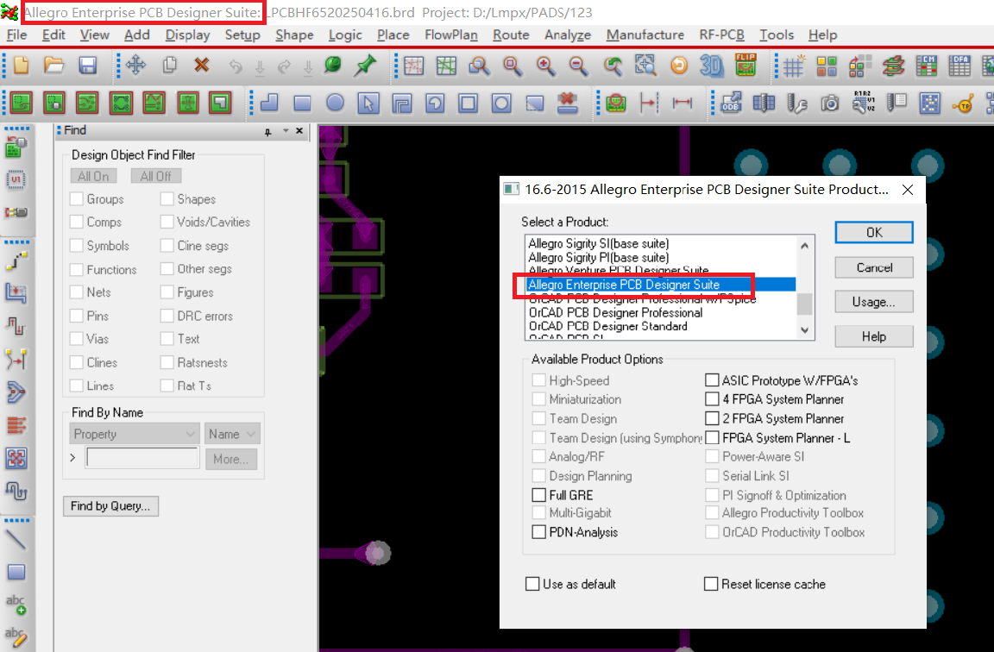Click the DFA table icon
This screenshot has width=994, height=652.
[x=959, y=66]
